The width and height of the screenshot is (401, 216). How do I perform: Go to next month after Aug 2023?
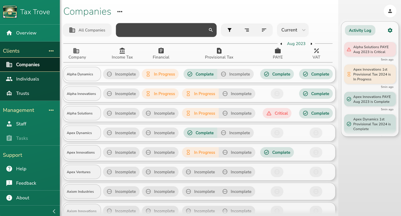(x=311, y=44)
